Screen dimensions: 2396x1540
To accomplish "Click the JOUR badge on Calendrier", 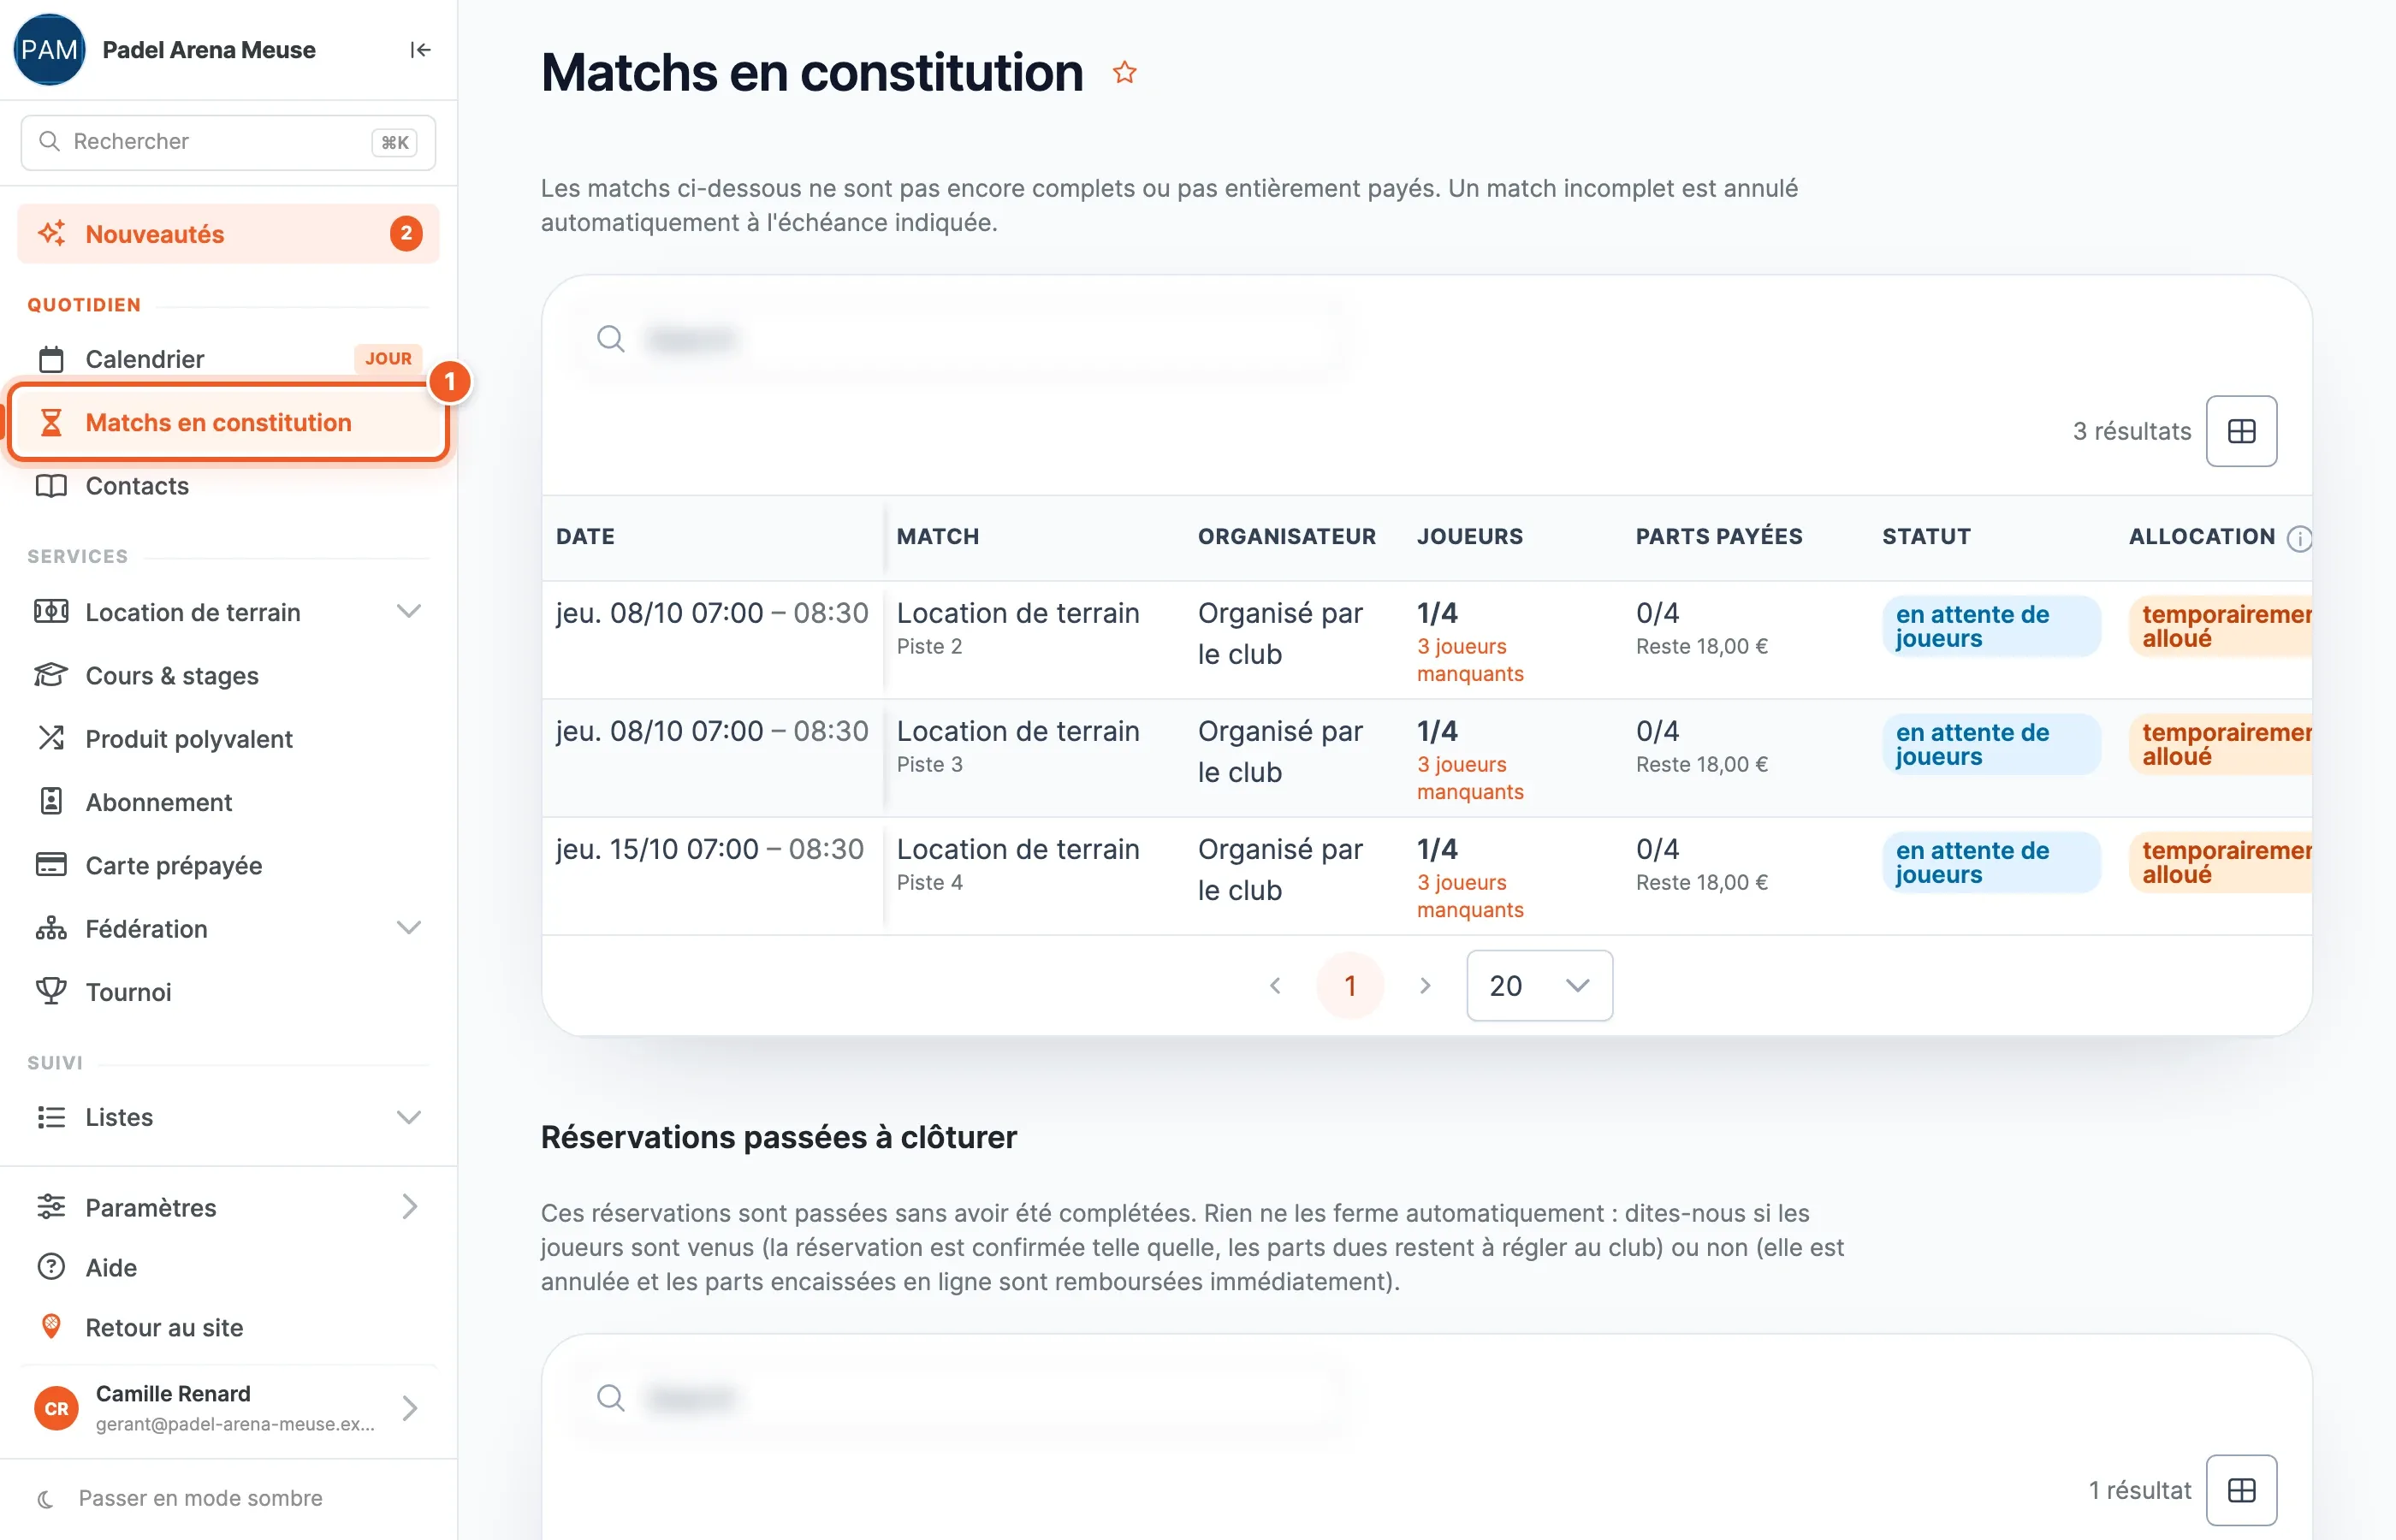I will (388, 359).
